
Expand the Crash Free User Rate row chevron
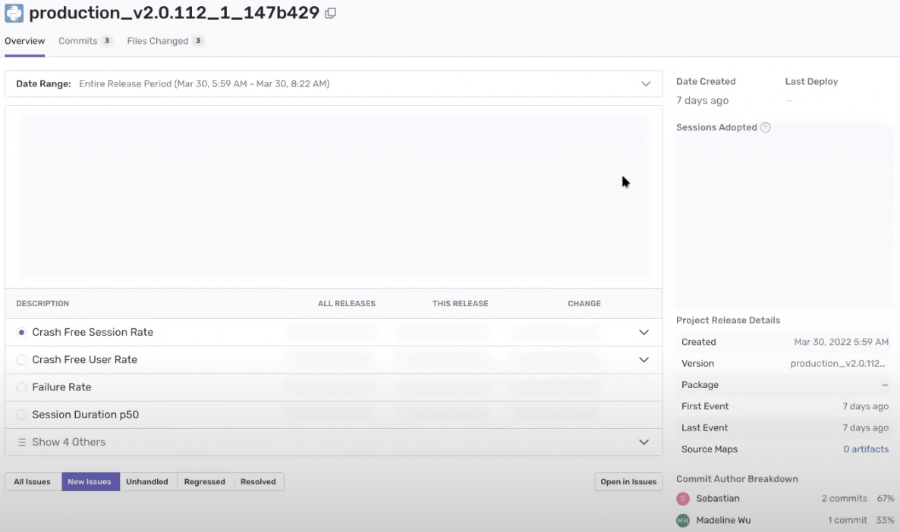click(644, 359)
